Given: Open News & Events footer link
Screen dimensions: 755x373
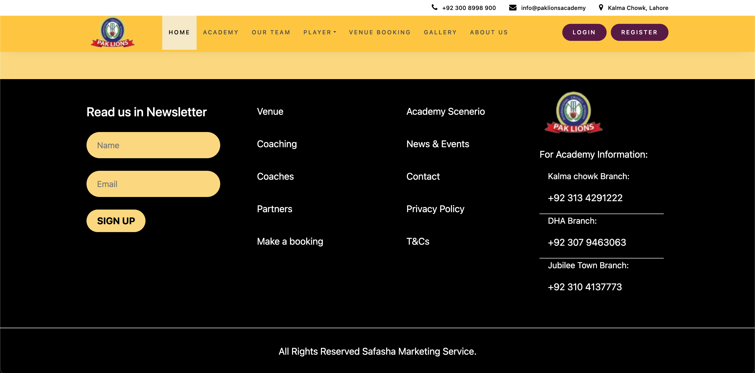Looking at the screenshot, I should [438, 144].
